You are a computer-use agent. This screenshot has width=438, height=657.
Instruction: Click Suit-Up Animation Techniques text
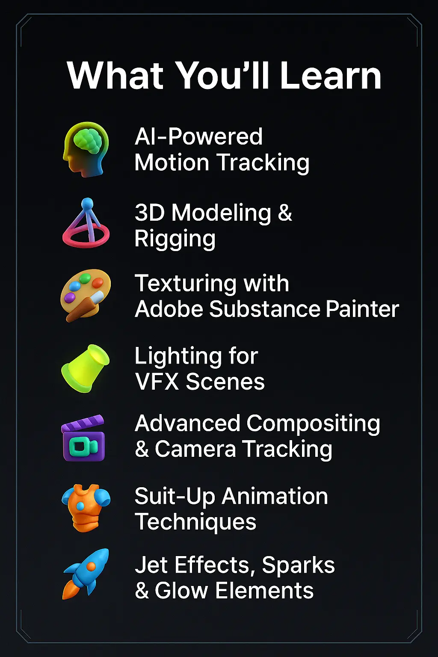(x=231, y=509)
